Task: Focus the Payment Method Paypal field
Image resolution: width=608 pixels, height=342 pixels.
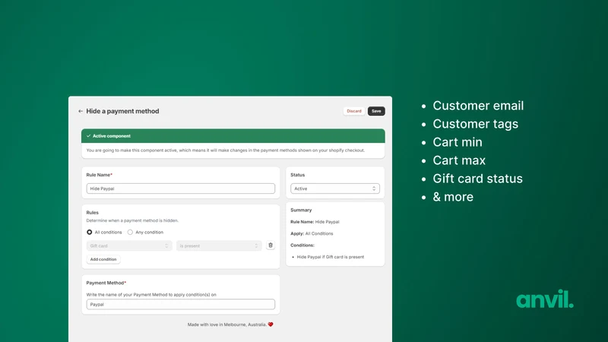Action: pyautogui.click(x=181, y=305)
